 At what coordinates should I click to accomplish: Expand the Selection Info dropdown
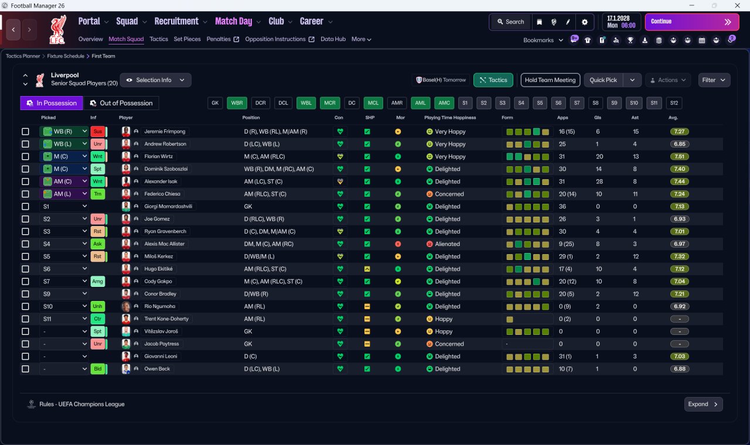155,80
